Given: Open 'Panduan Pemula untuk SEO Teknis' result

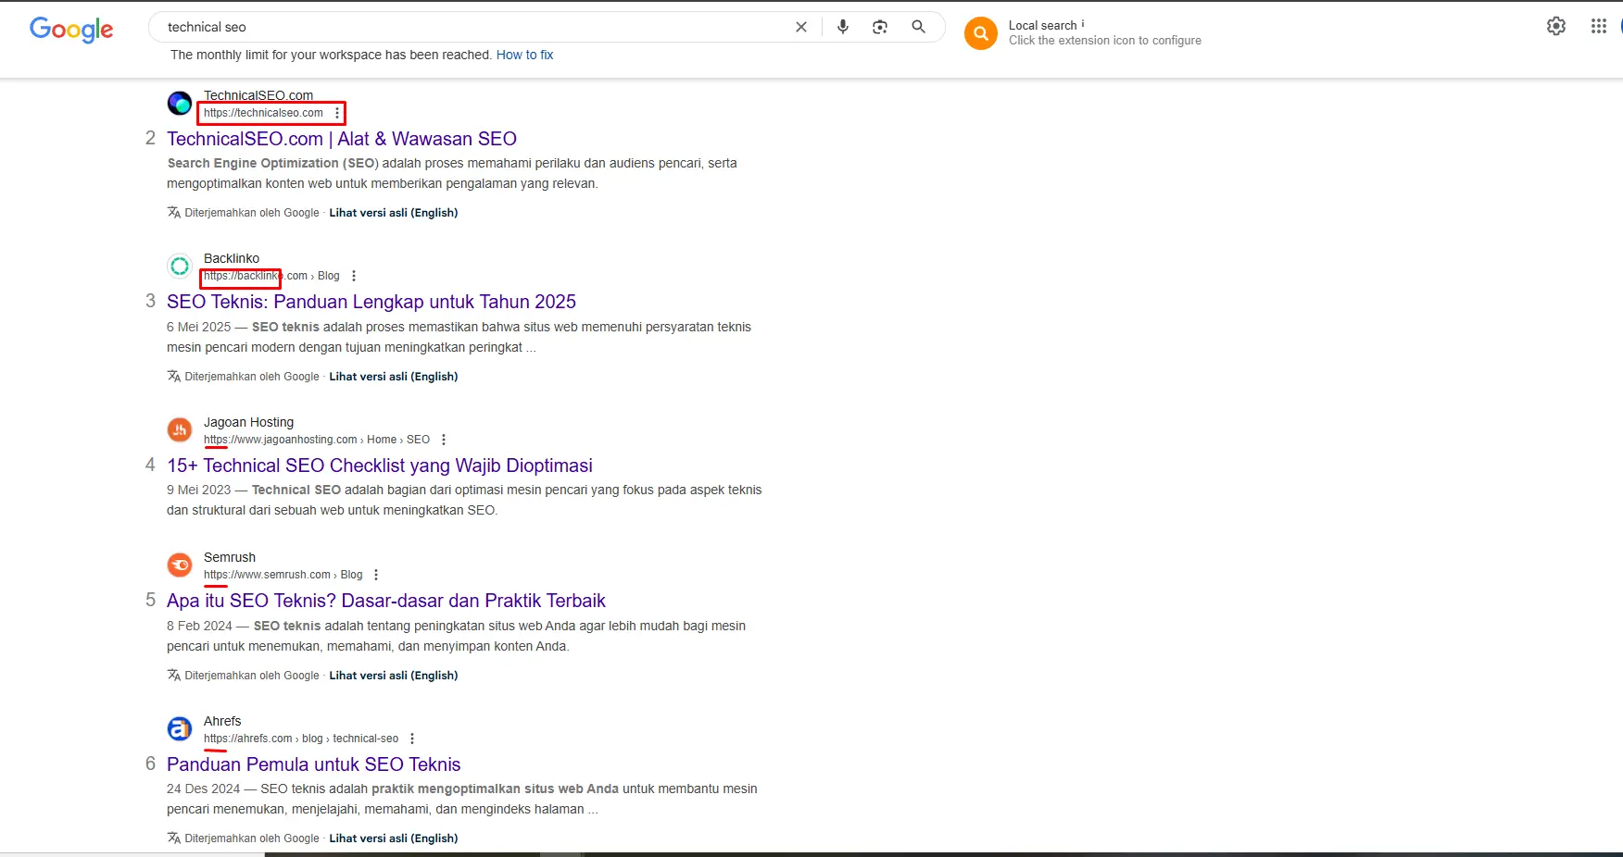Looking at the screenshot, I should click(313, 764).
